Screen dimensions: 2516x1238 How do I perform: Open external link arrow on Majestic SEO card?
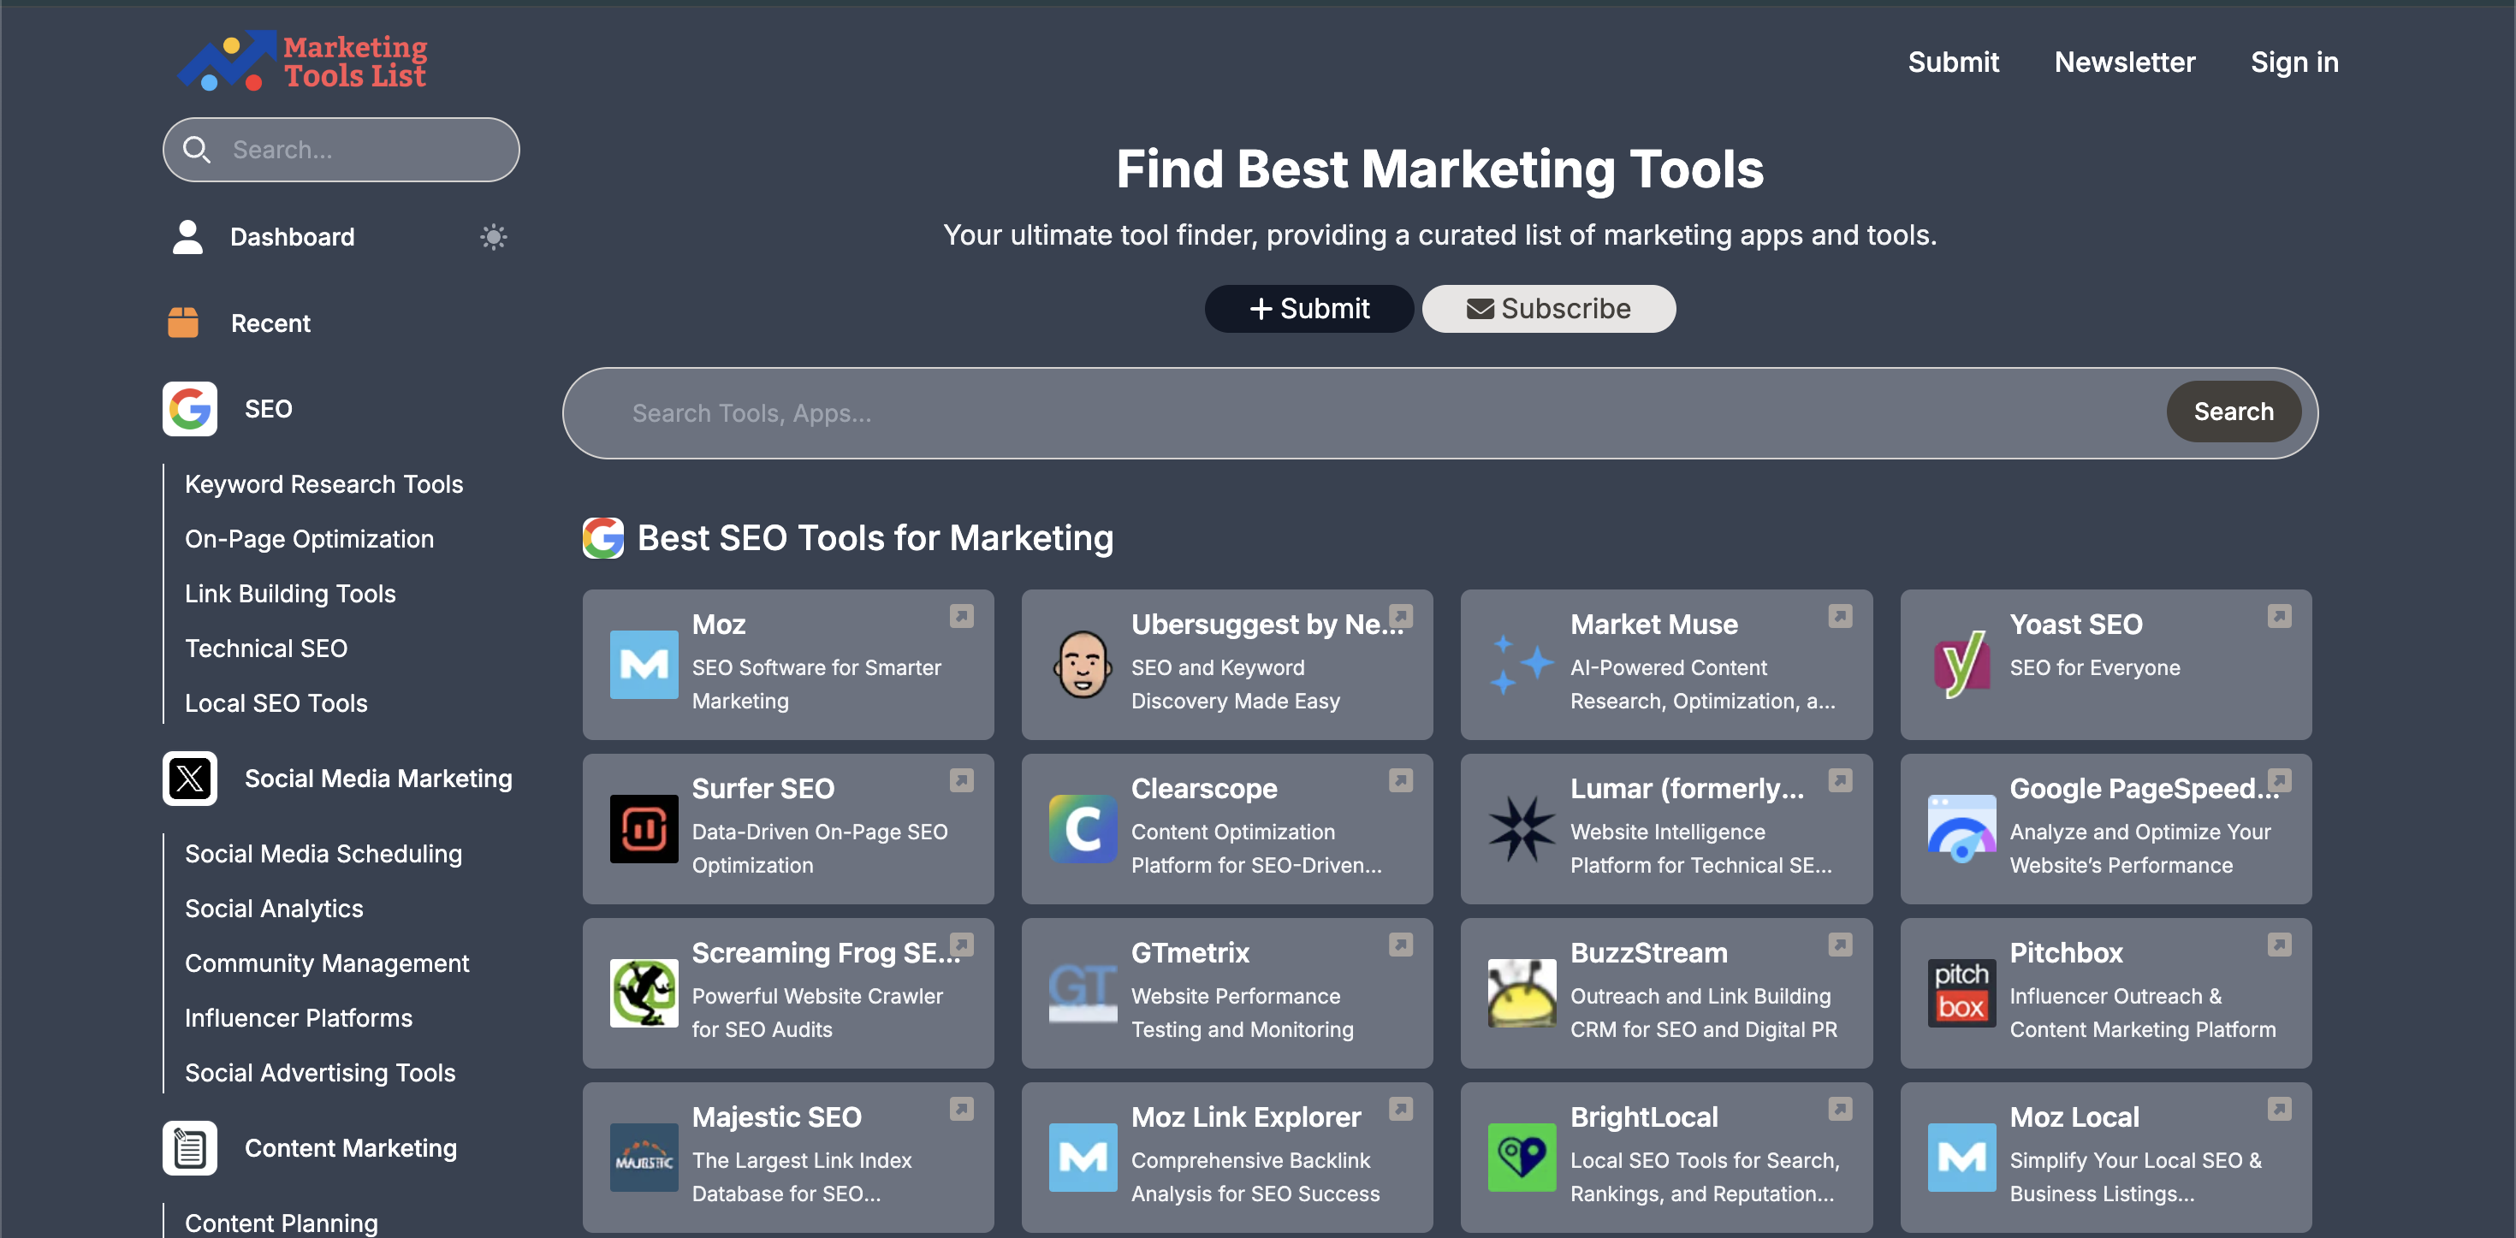pos(961,1109)
